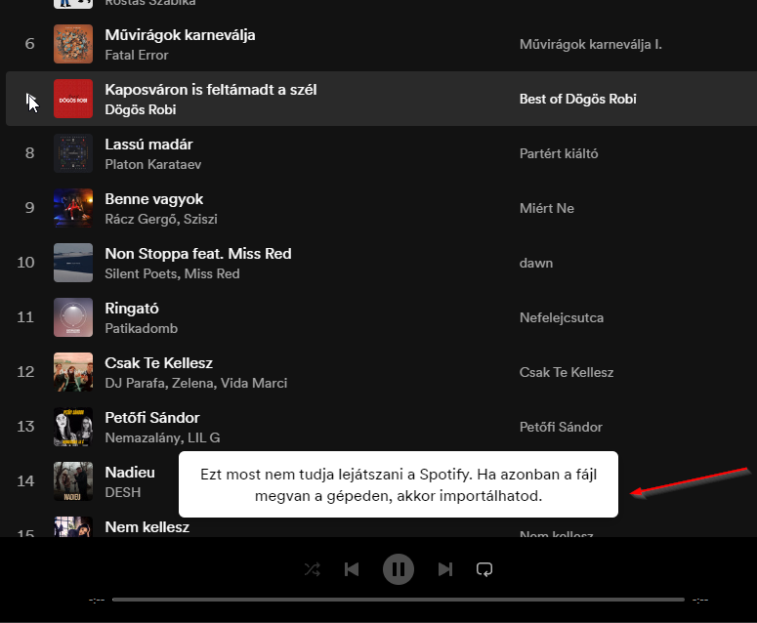Screen dimensions: 757x623
Task: Select track Benne vagyok
Action: (x=154, y=199)
